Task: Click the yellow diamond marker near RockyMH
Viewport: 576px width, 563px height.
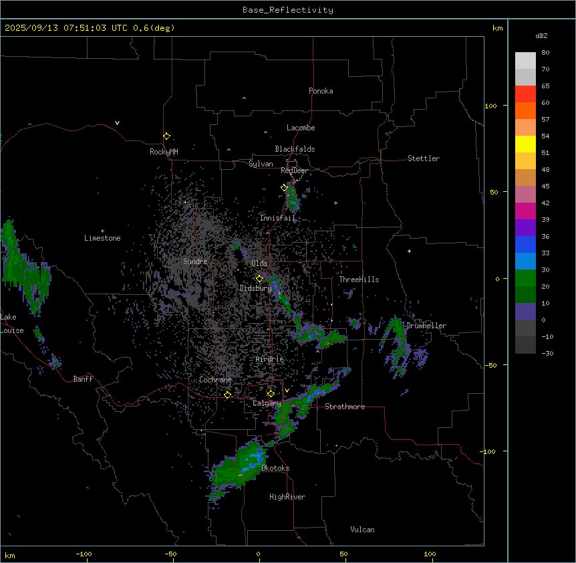Action: click(167, 136)
